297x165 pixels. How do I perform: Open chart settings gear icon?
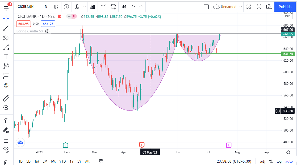pyautogui.click(x=249, y=7)
